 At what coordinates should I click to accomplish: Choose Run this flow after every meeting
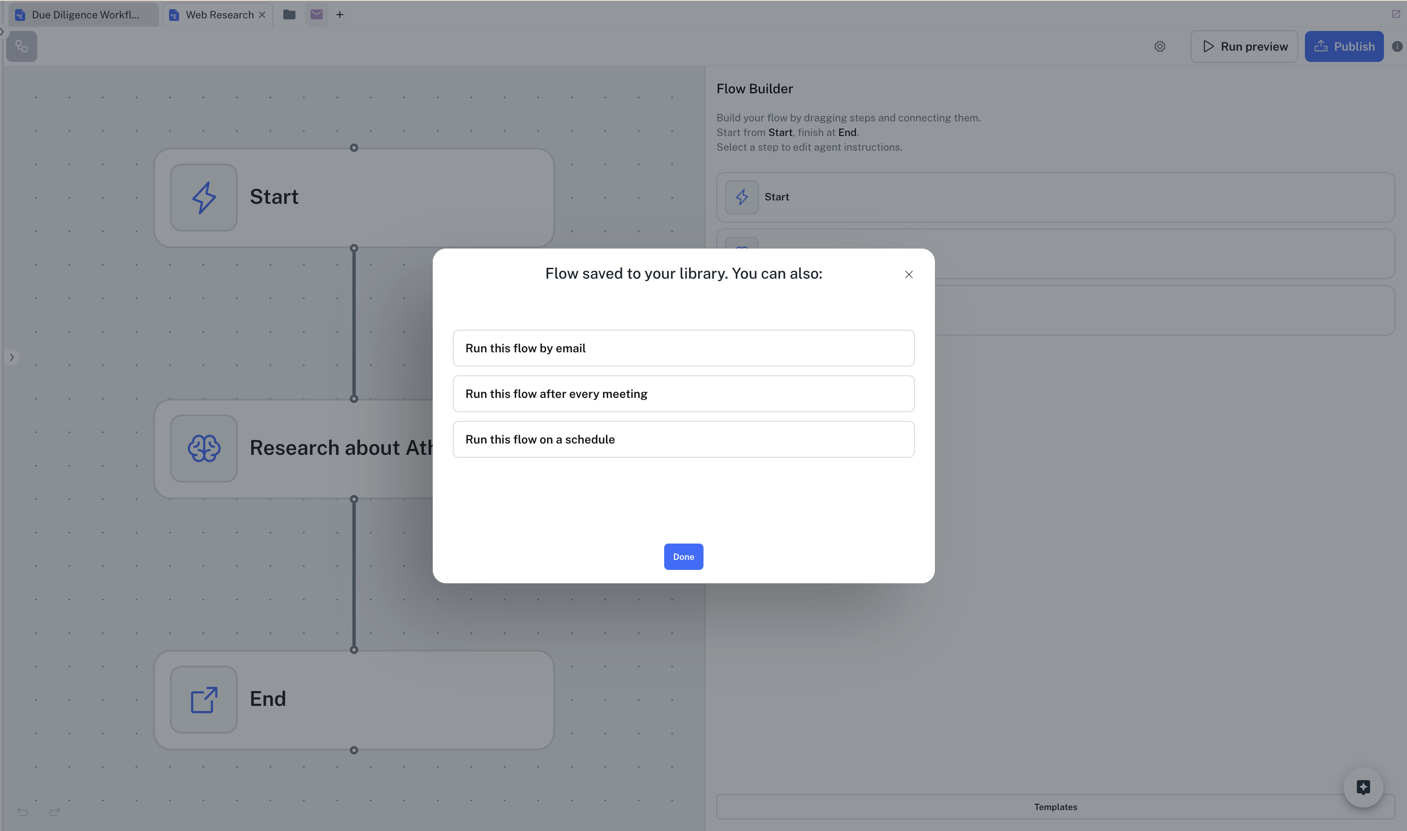tap(683, 394)
